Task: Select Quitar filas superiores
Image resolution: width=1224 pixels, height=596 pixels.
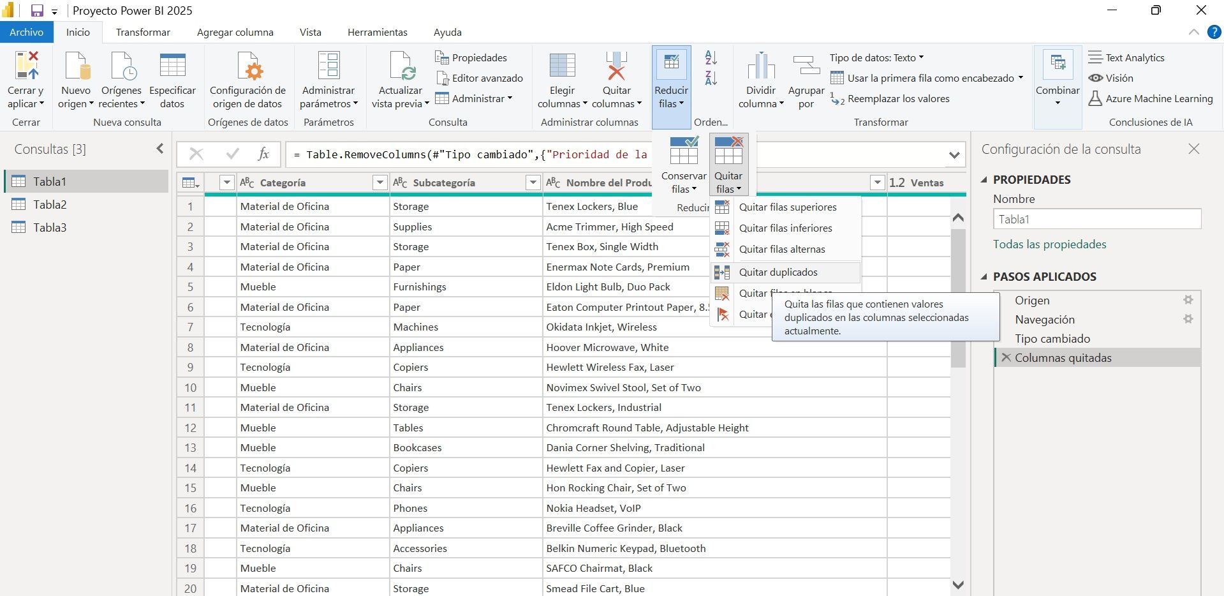Action: pos(786,207)
